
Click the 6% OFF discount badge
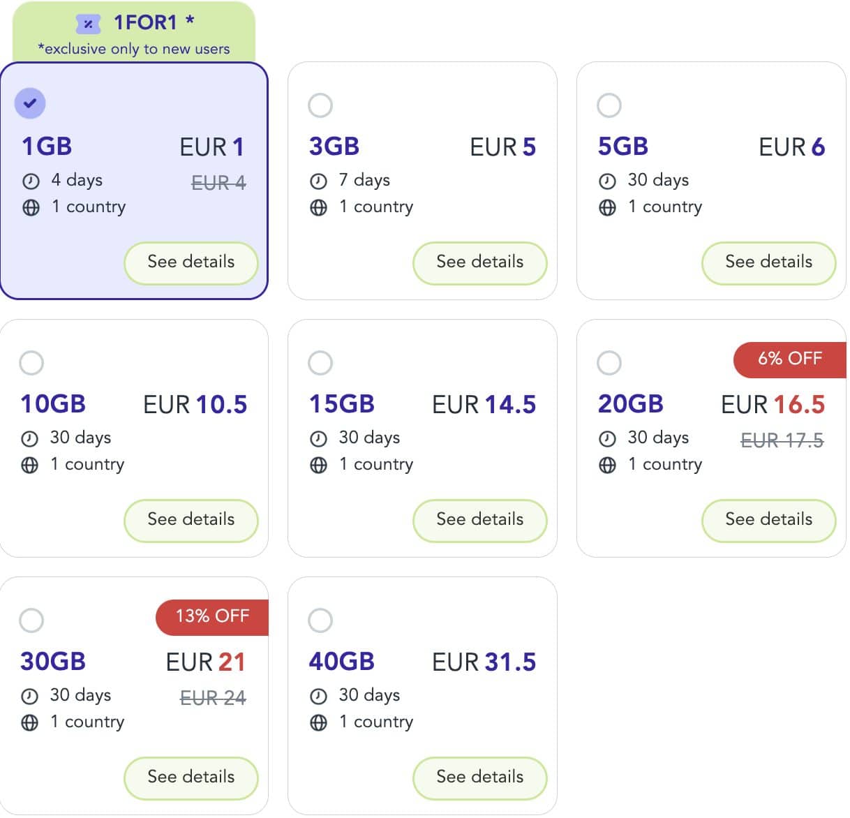790,359
